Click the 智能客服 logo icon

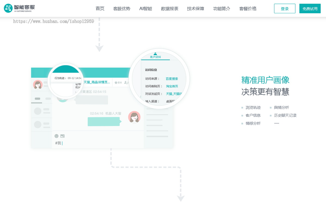(x=8, y=8)
